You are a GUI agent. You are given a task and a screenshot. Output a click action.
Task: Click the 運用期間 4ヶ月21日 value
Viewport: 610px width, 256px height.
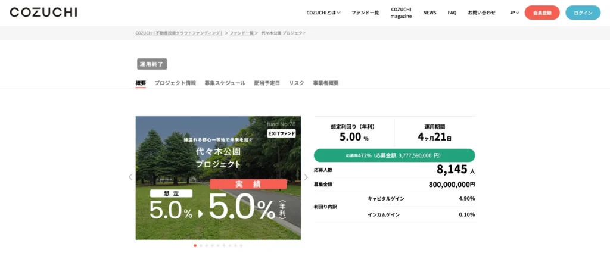434,138
